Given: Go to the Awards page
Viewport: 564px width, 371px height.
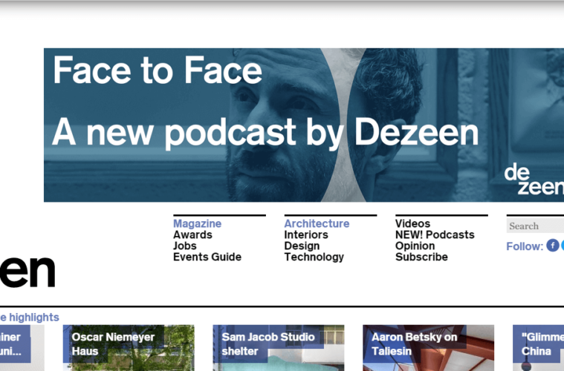Looking at the screenshot, I should point(192,234).
